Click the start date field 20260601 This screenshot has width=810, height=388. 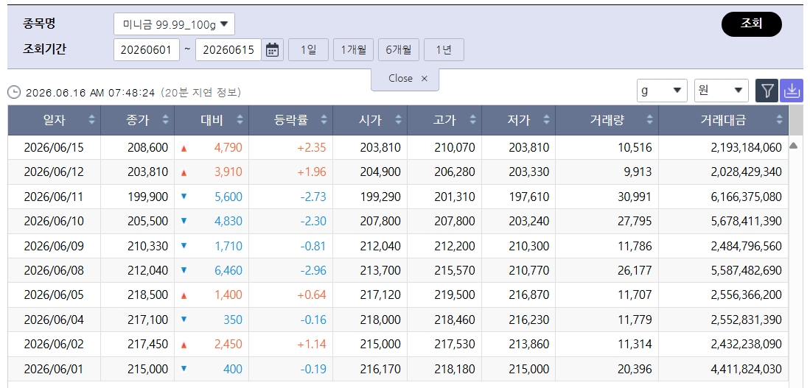click(x=146, y=50)
